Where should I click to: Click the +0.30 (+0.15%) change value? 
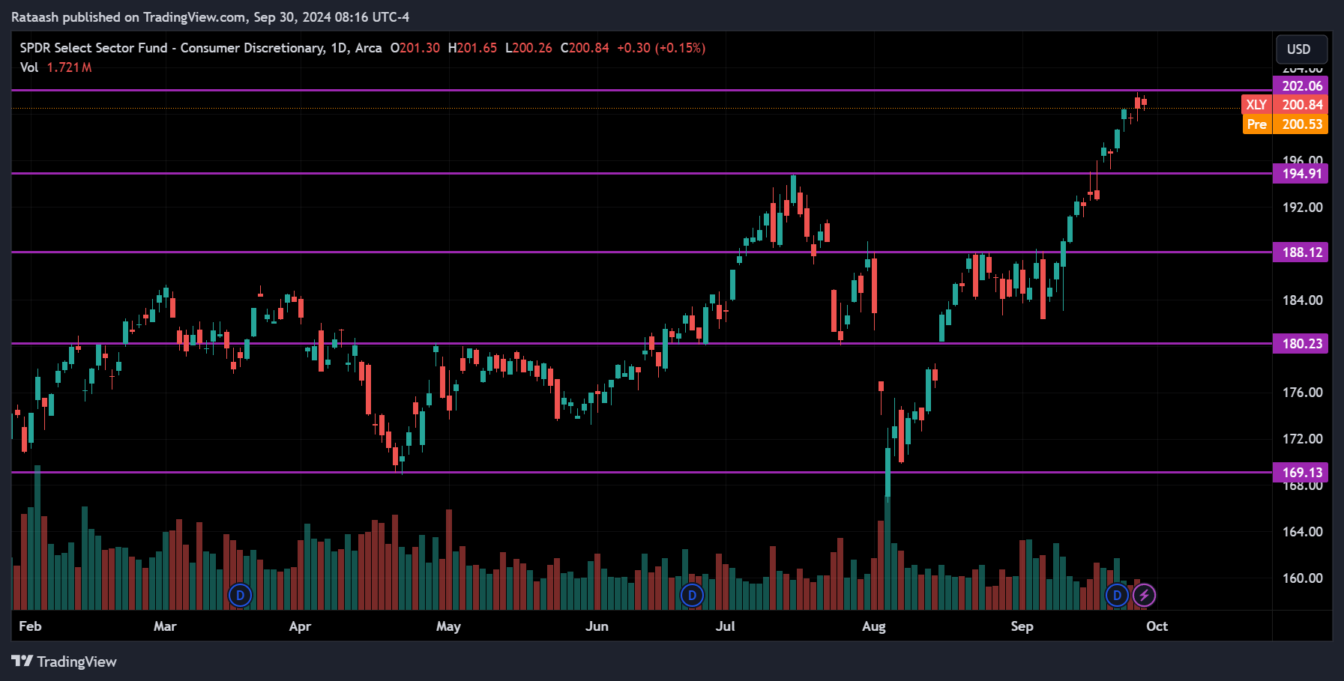pyautogui.click(x=661, y=48)
